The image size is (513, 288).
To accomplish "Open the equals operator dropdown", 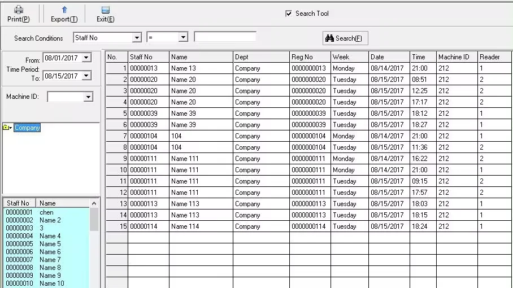I will coord(183,38).
